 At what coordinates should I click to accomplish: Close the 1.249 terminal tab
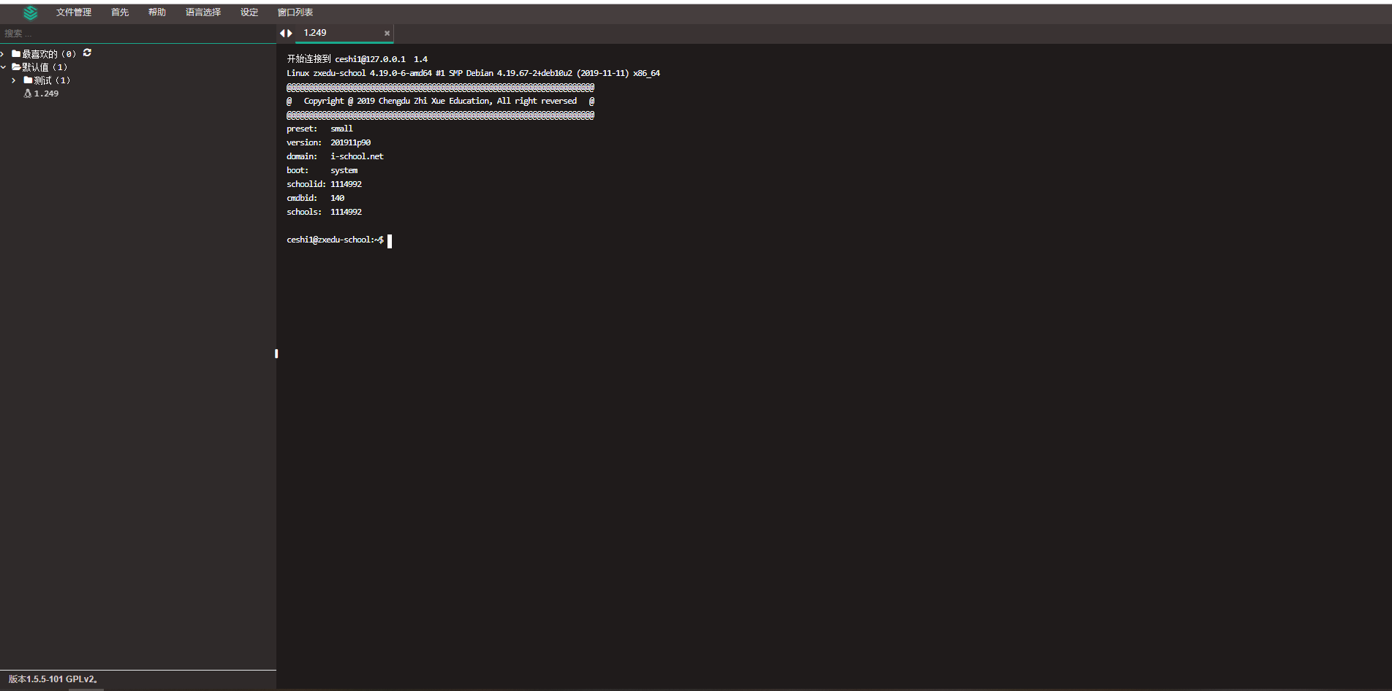387,33
